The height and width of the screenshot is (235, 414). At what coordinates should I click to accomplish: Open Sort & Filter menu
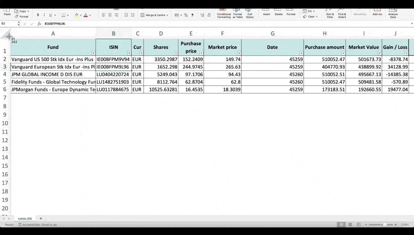point(330,13)
